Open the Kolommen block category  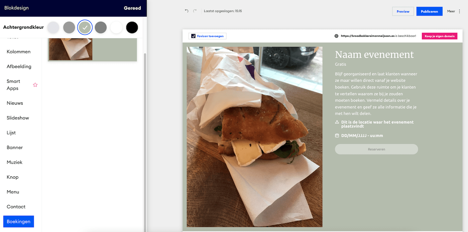19,52
